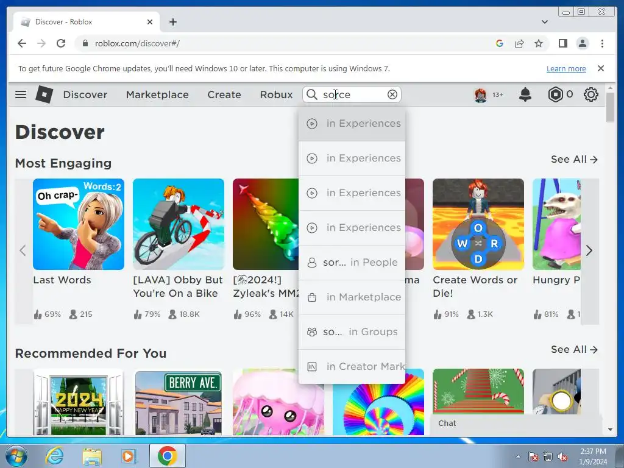Dismiss the Chrome update notice

click(601, 68)
